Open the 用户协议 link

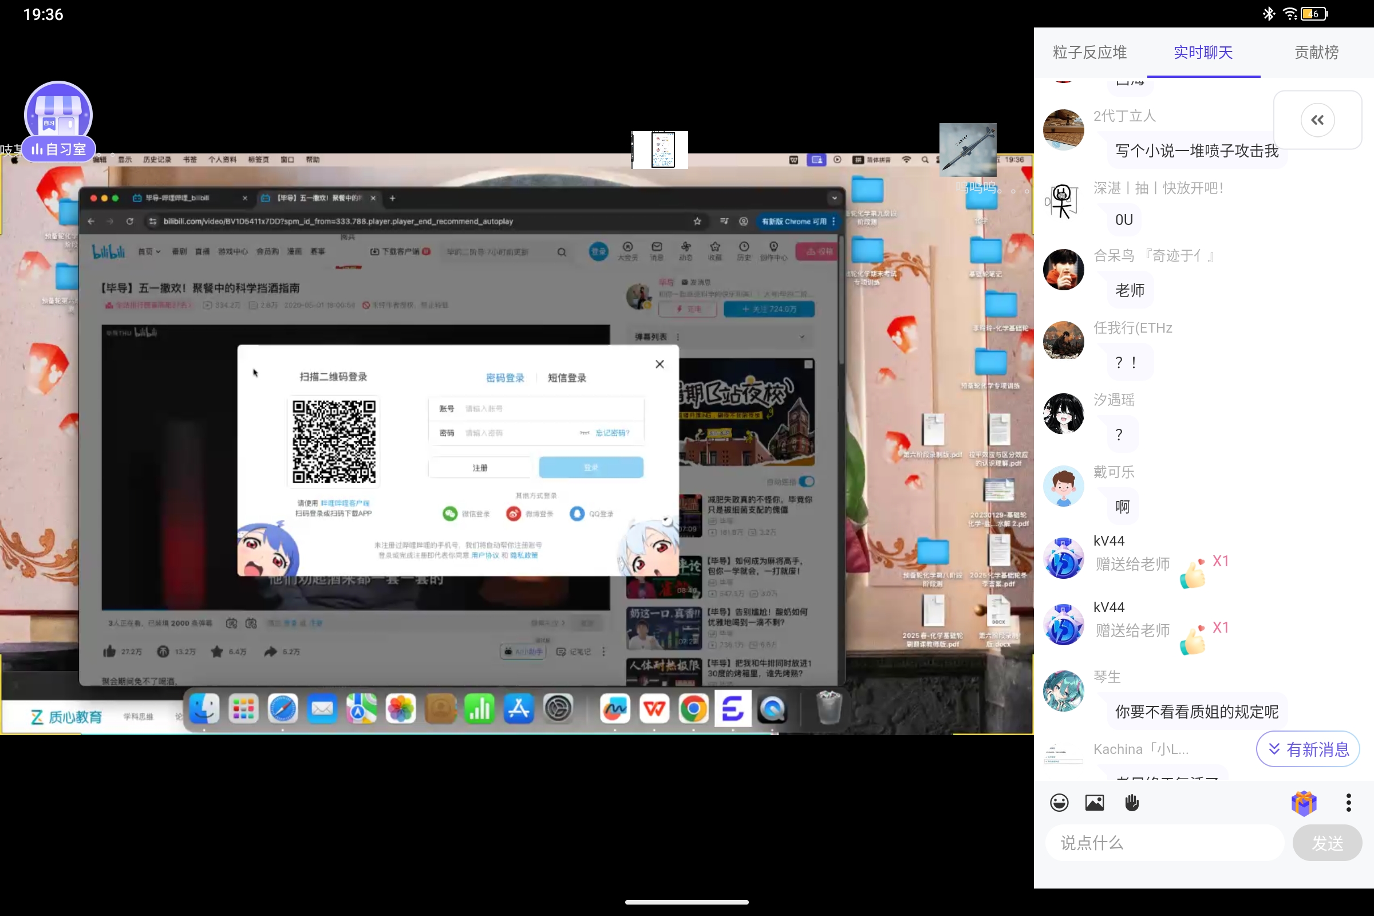485,555
